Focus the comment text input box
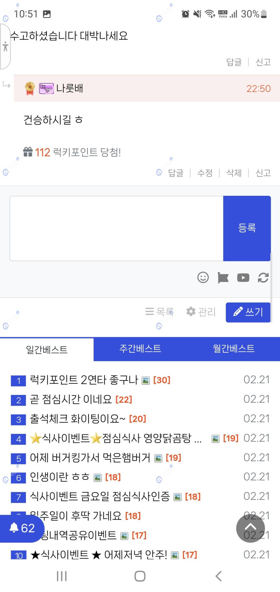The height and width of the screenshot is (592, 280). [116, 228]
